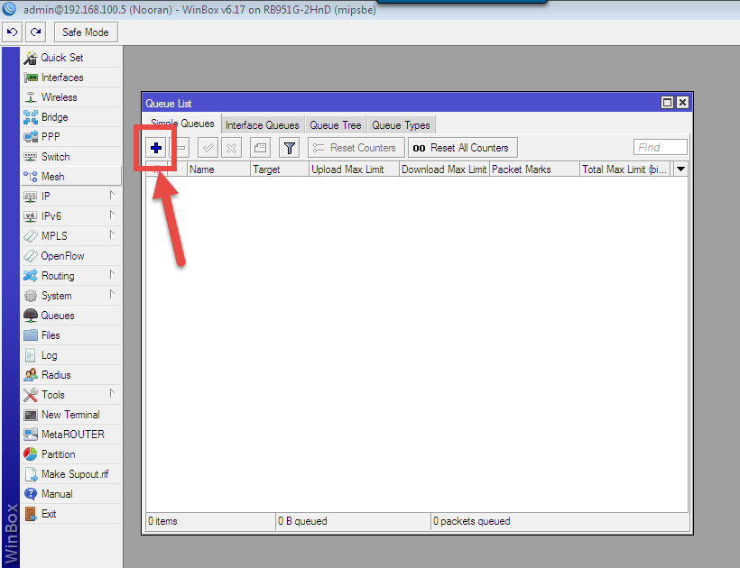740x568 pixels.
Task: Open Interfaces in the sidebar
Action: (x=61, y=78)
